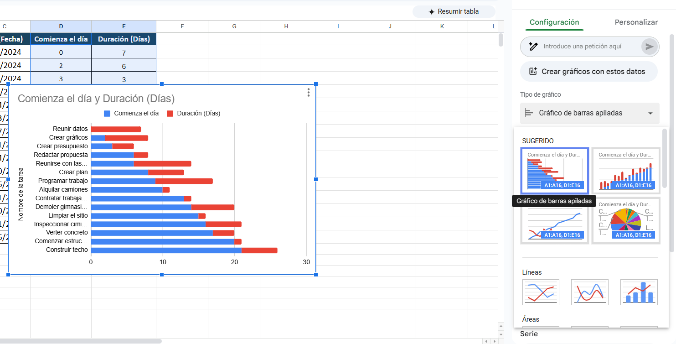Image resolution: width=676 pixels, height=344 pixels.
Task: Switch to the Personalizar tab
Action: (636, 22)
